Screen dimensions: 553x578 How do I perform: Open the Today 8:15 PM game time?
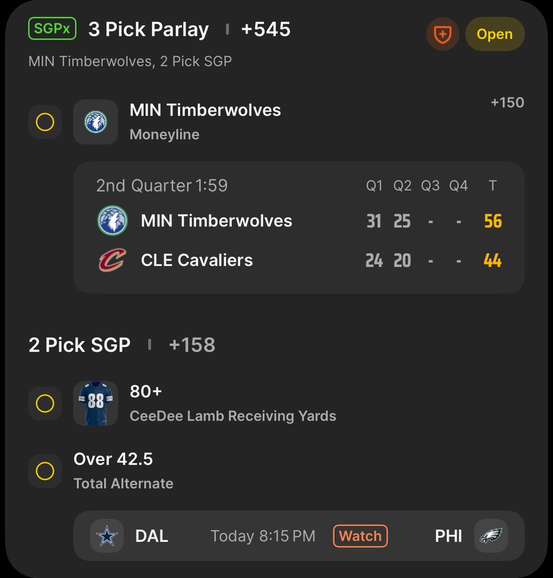[x=263, y=536]
